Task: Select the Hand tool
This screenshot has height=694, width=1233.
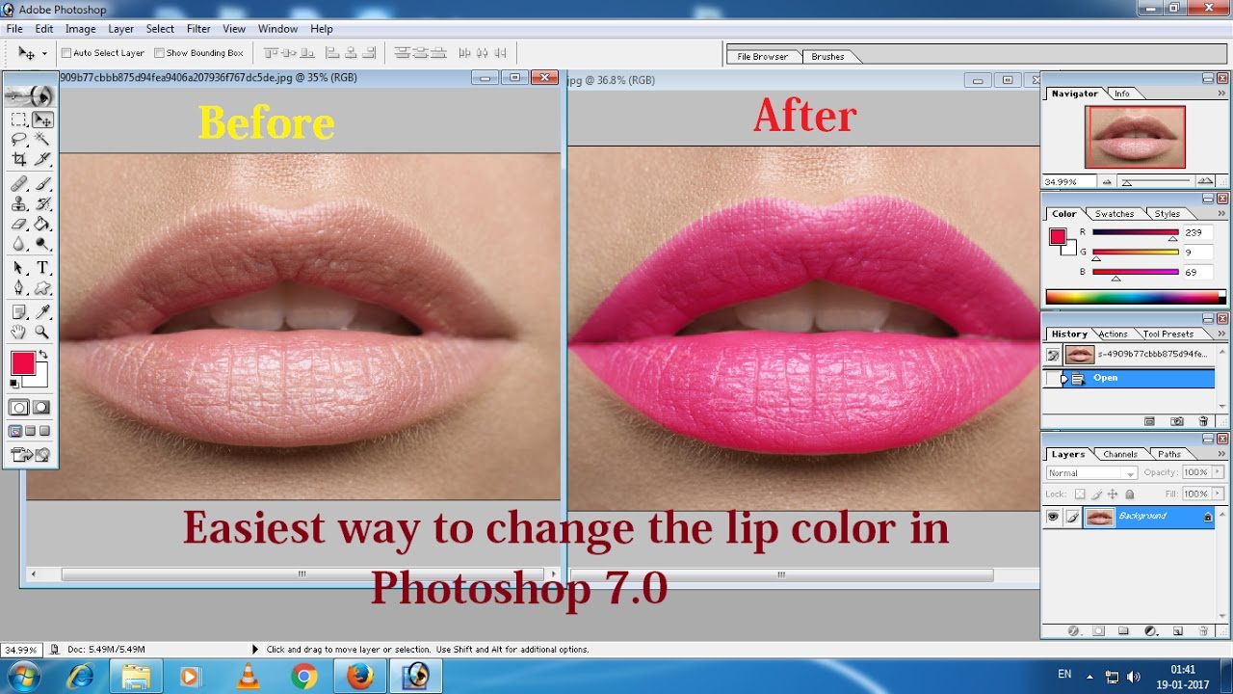Action: (x=18, y=332)
